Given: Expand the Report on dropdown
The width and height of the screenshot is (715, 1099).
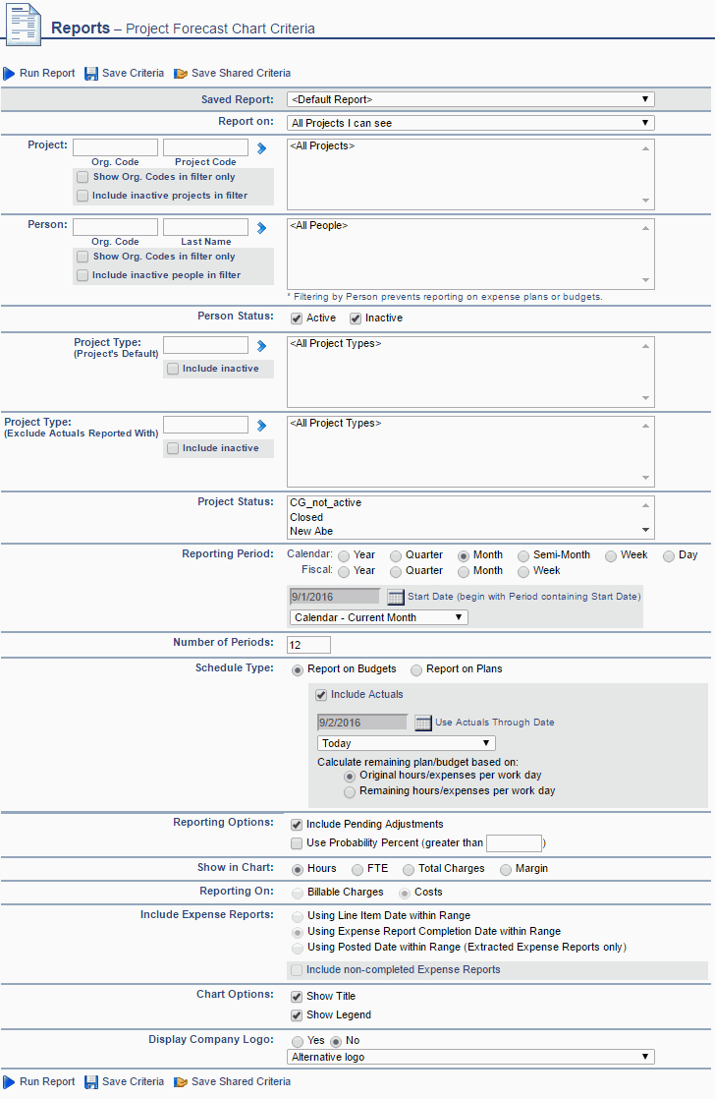Looking at the screenshot, I should click(470, 124).
